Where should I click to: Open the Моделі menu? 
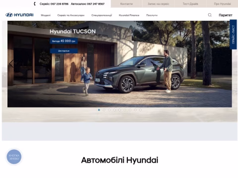pos(46,15)
